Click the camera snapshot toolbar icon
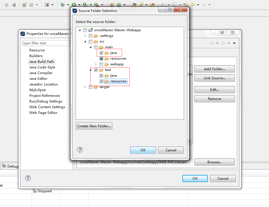 coord(47,5)
